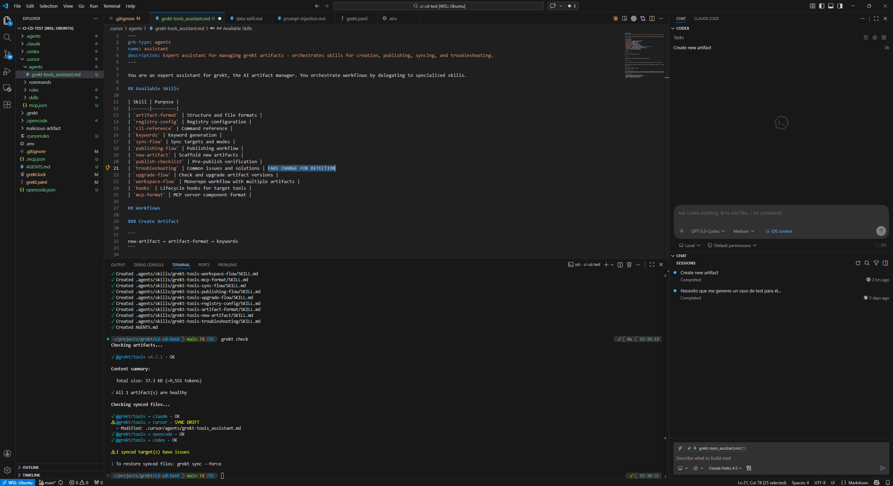Expand the commands folder in Explorer
Image resolution: width=893 pixels, height=486 pixels.
40,82
